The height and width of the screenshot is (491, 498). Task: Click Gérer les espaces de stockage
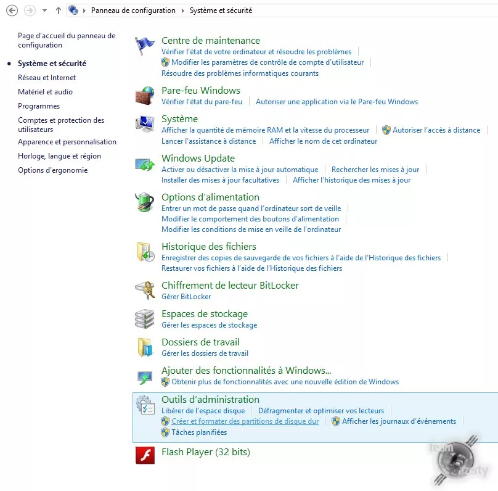coord(210,325)
